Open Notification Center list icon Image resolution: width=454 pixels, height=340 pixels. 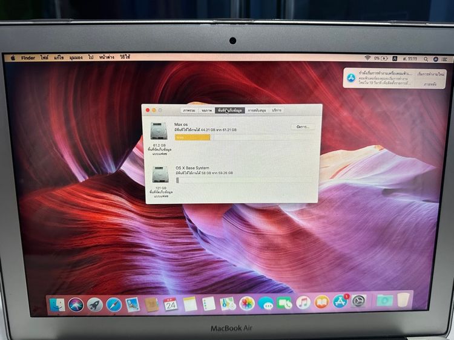pyautogui.click(x=445, y=59)
